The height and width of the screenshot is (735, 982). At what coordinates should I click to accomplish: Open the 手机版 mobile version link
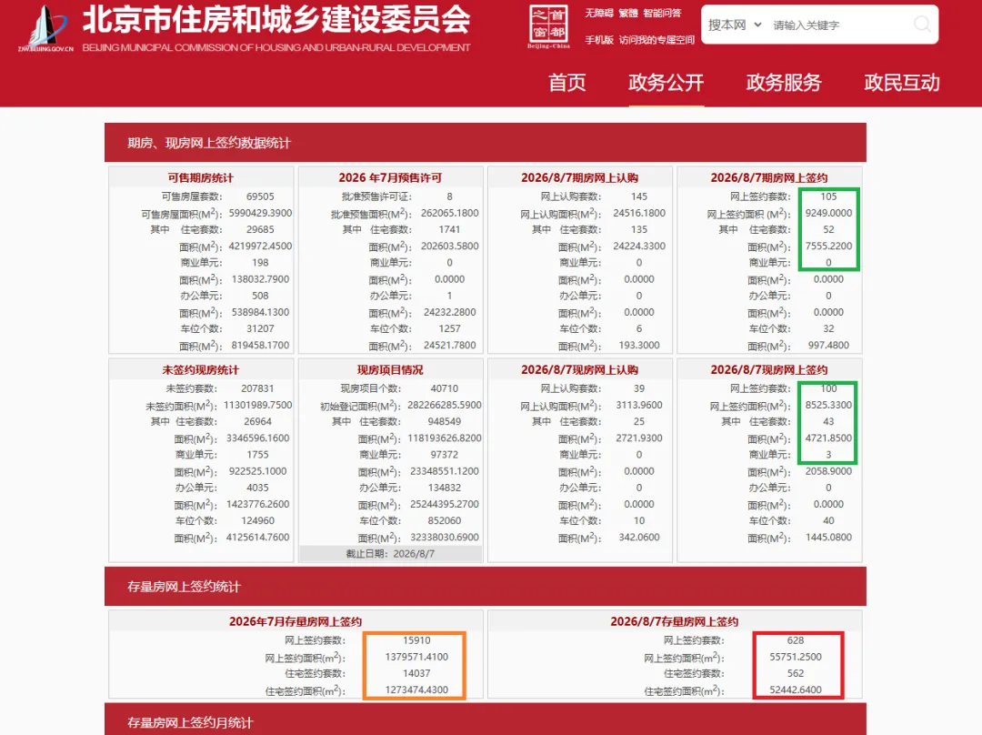[x=598, y=39]
